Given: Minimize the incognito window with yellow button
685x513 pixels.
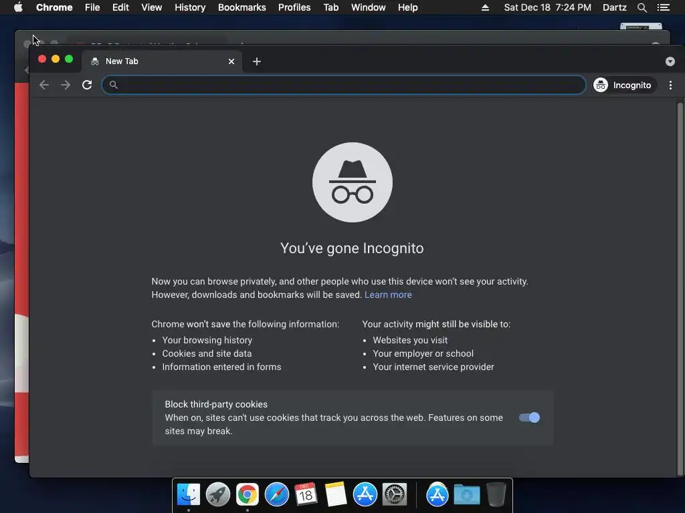Looking at the screenshot, I should [56, 59].
